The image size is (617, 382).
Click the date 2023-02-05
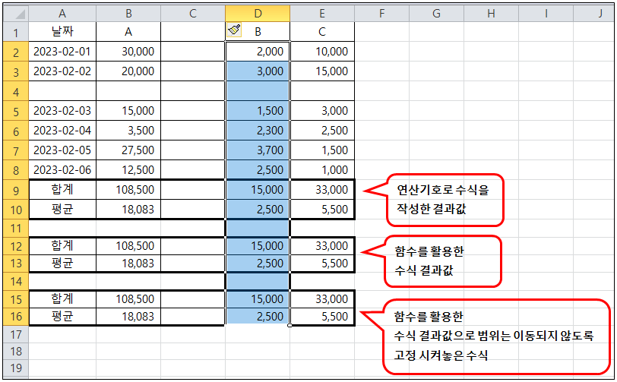[62, 150]
